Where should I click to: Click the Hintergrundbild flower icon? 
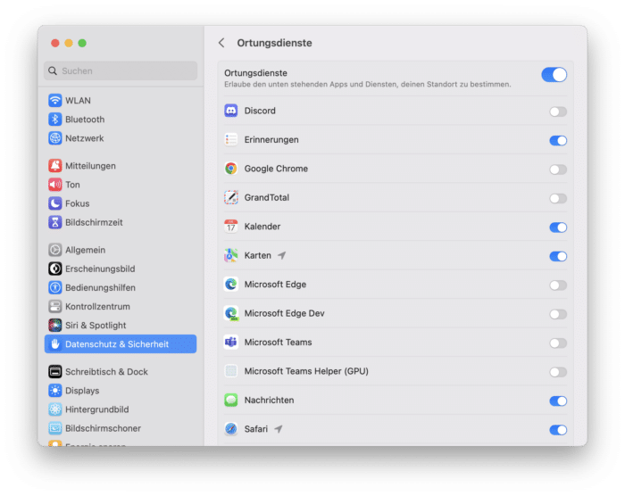[55, 409]
